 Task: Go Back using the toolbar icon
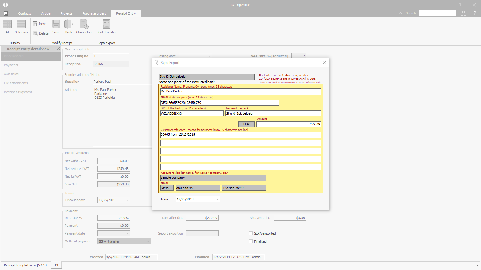[x=69, y=27]
